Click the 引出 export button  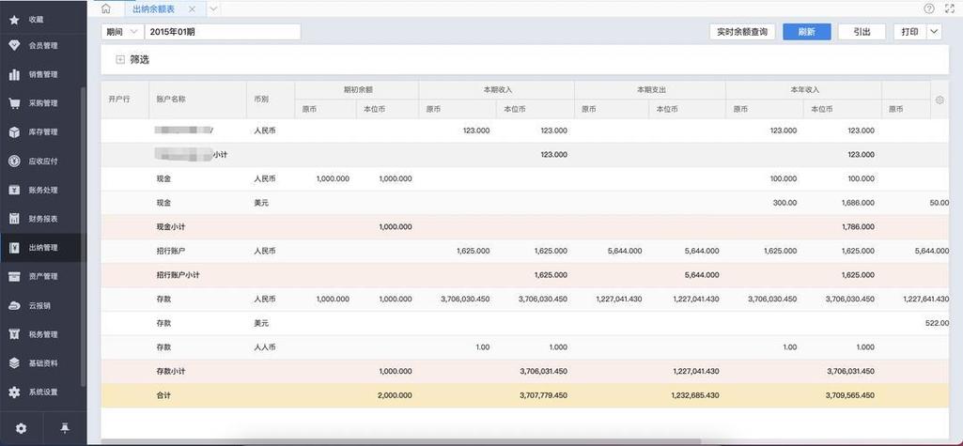pyautogui.click(x=862, y=32)
